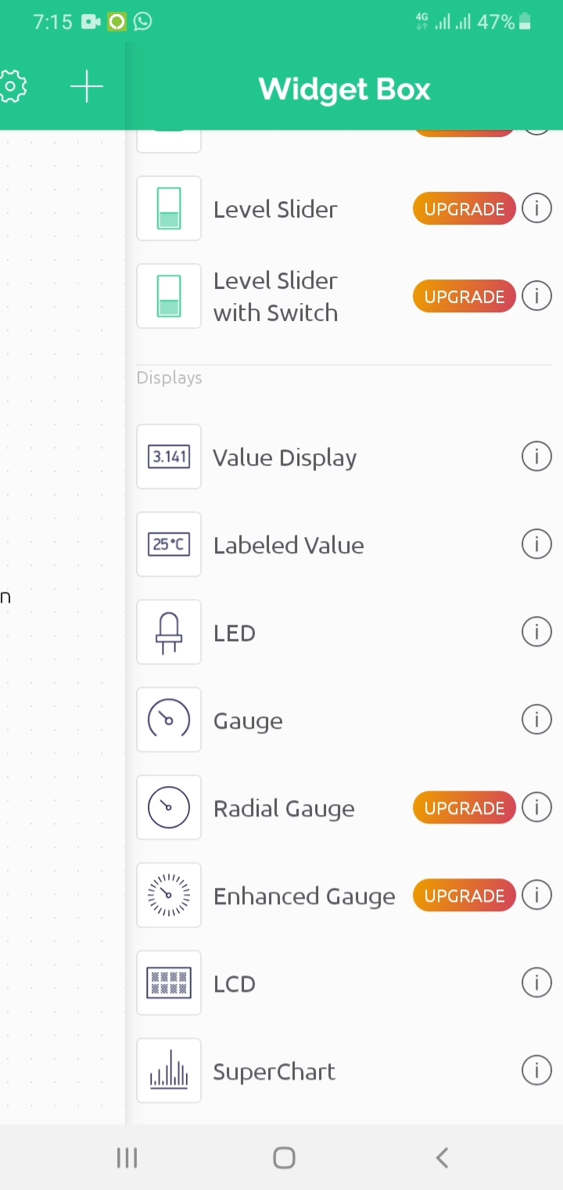Tap the Android back navigation button
563x1190 pixels.
[442, 1158]
